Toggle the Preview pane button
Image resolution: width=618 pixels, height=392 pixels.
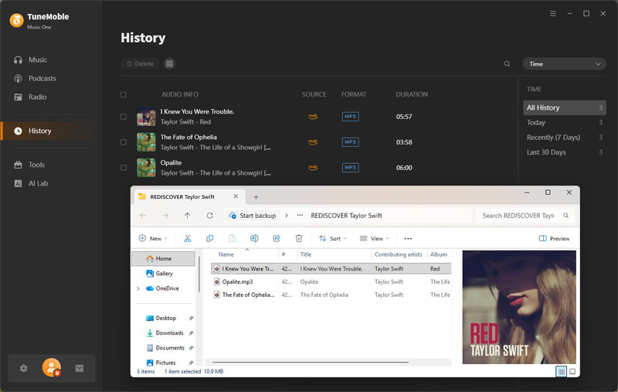pos(554,239)
